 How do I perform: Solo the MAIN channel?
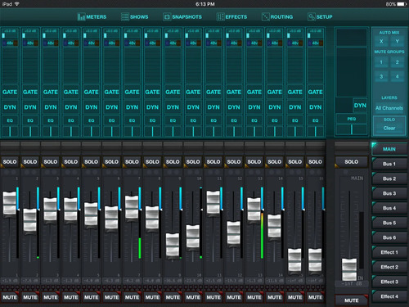point(351,162)
